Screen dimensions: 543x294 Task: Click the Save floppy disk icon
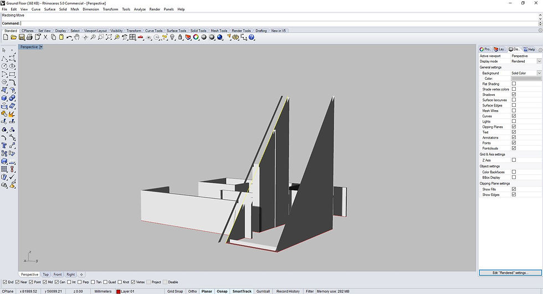[22, 37]
